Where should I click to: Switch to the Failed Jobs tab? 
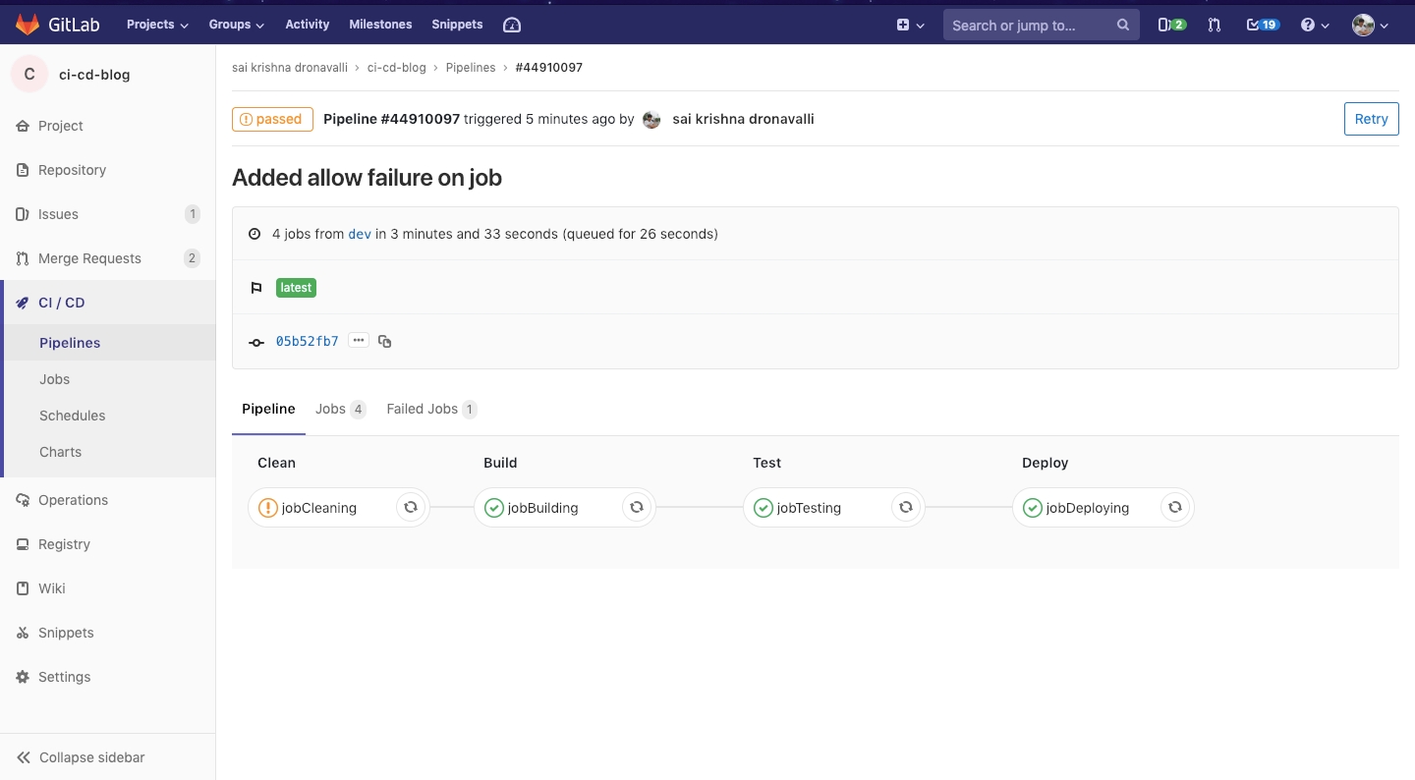pos(430,409)
